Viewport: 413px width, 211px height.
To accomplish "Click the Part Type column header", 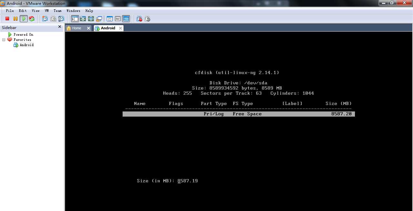I will [x=214, y=103].
